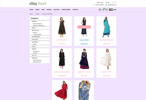Open the shopping cart icon
Viewport: 146px width, 100px height.
(x=103, y=10)
